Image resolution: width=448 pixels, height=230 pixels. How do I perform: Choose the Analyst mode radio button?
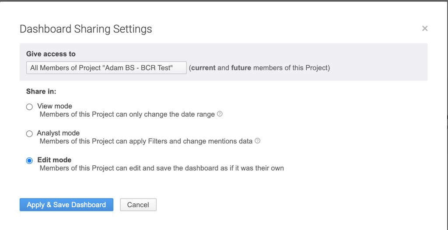[x=29, y=134]
